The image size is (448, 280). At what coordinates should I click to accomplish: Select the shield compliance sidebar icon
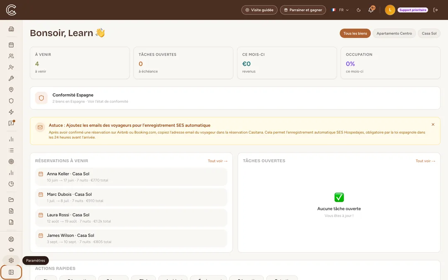(x=11, y=101)
